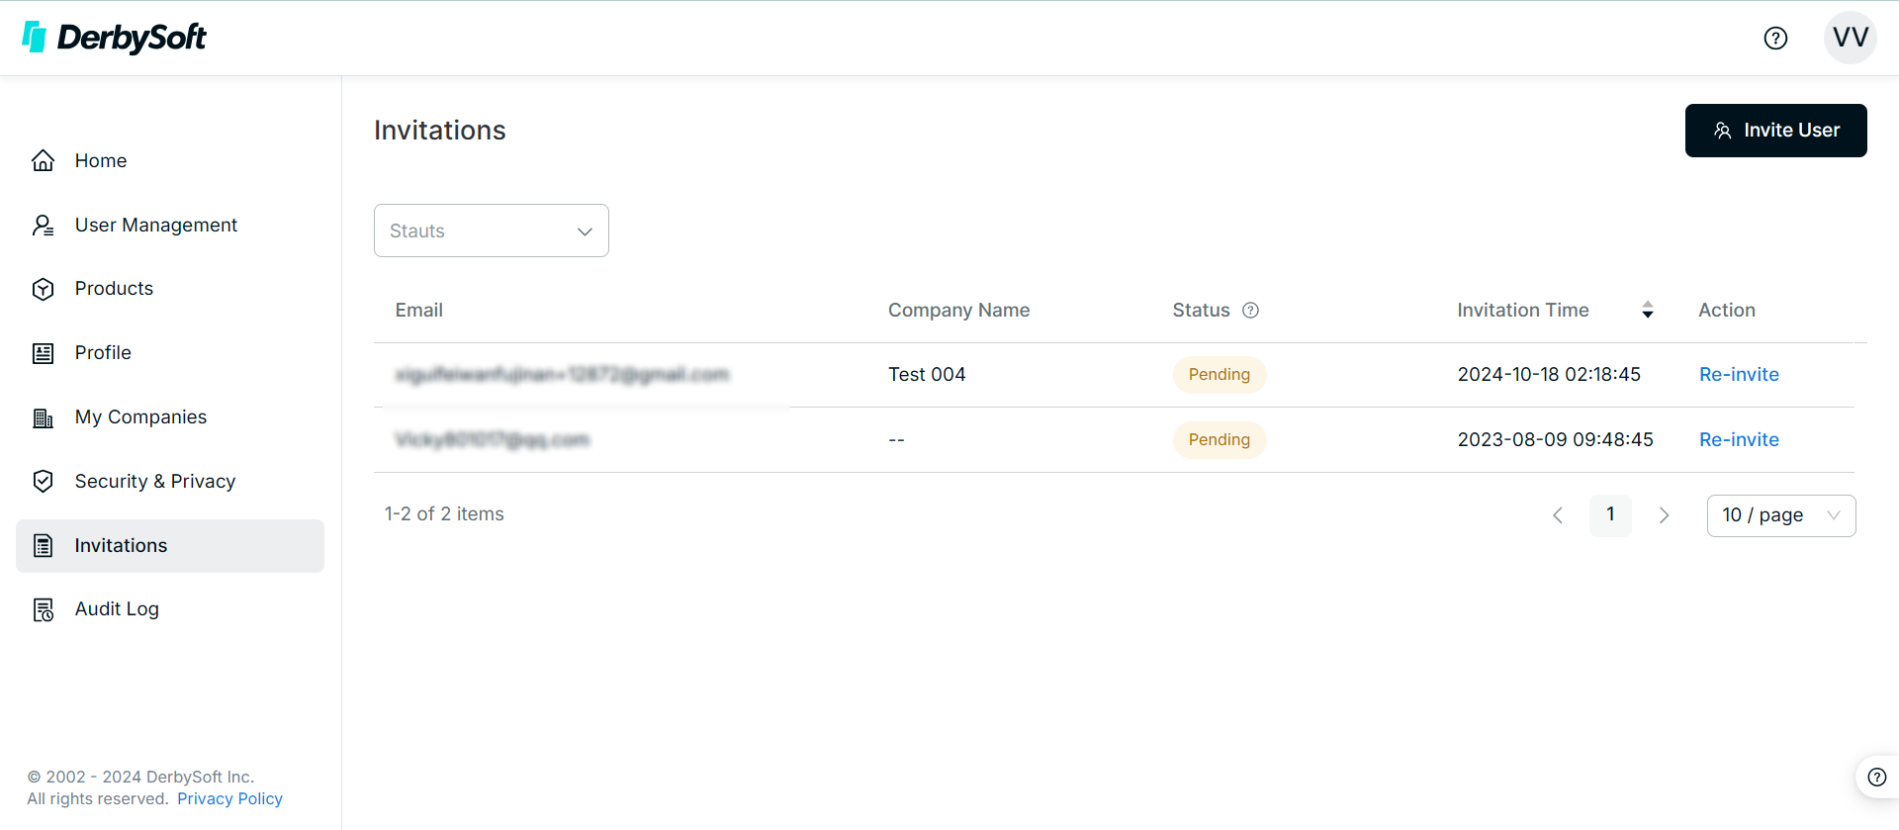Open the Stauts filter dropdown

[x=492, y=231]
